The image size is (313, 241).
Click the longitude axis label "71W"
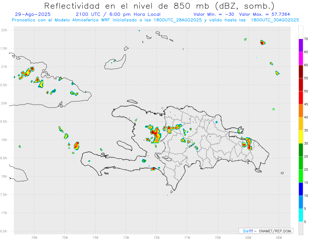point(187,238)
